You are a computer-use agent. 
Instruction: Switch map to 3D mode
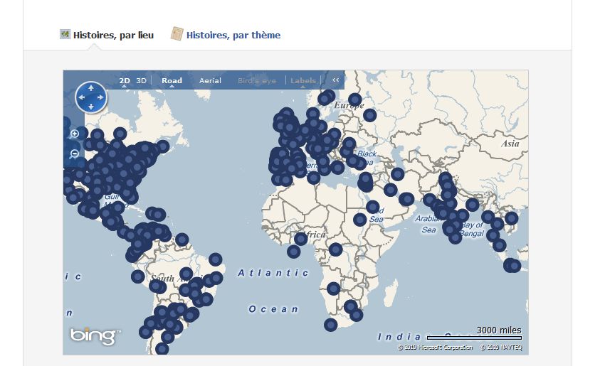(141, 80)
